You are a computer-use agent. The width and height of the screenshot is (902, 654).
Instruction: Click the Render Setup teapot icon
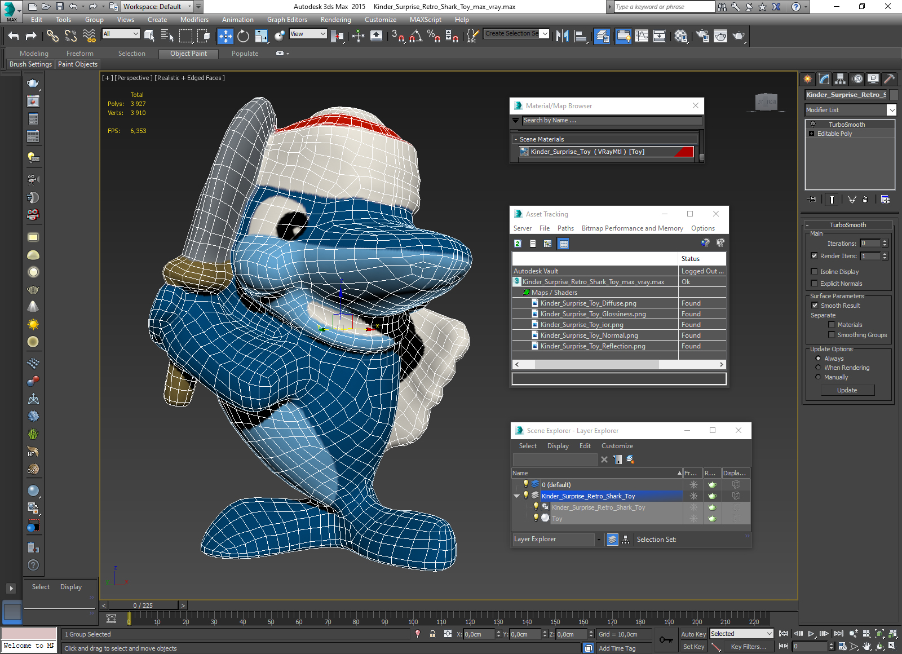(702, 36)
